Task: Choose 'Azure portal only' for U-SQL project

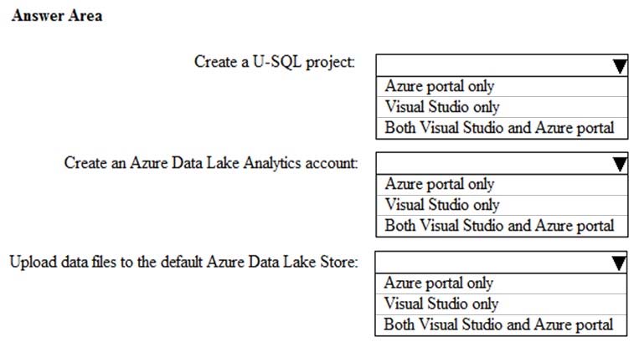Action: coord(502,86)
